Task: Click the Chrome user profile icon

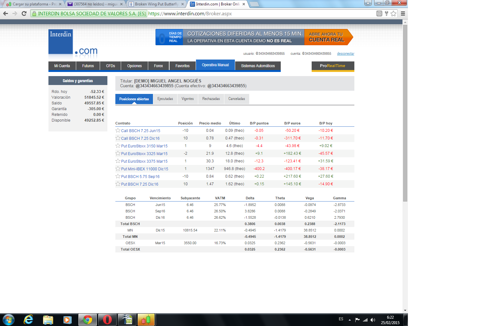Action: coord(368,3)
